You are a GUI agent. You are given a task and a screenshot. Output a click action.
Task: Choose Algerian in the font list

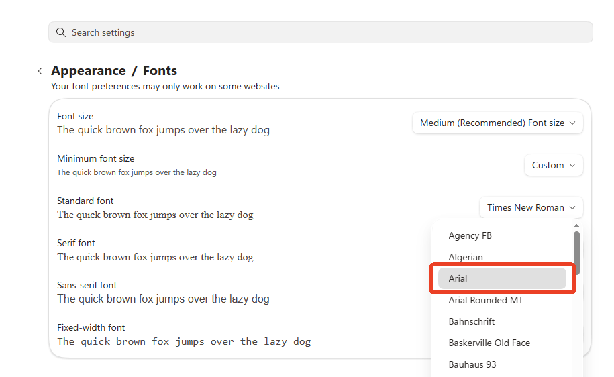[466, 257]
